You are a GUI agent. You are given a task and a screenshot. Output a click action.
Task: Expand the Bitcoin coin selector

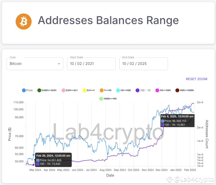[35, 64]
